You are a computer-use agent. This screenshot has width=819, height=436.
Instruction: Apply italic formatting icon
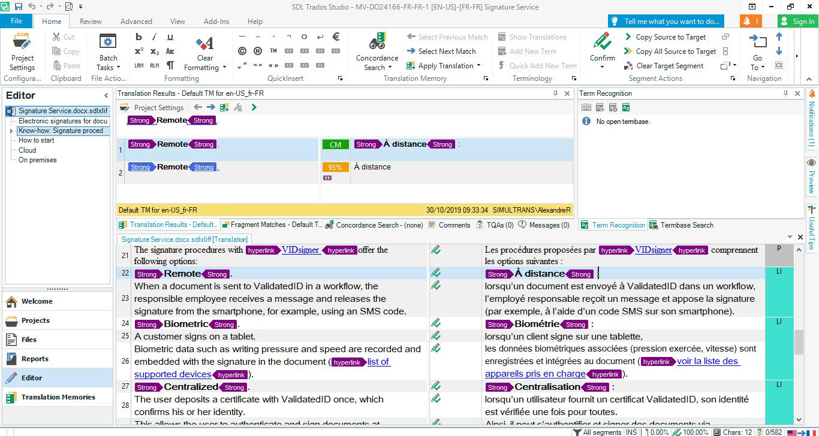click(x=154, y=37)
